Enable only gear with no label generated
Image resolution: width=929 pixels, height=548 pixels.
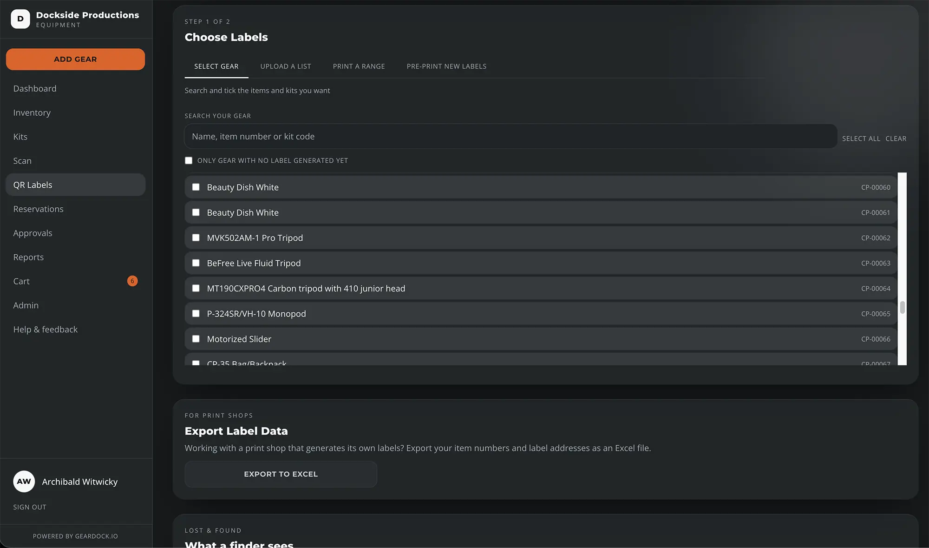(189, 160)
